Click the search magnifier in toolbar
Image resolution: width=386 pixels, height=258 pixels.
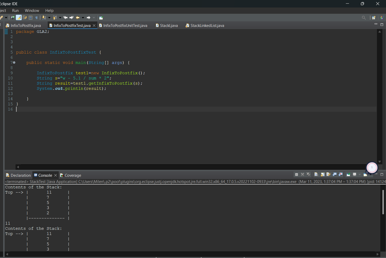pyautogui.click(x=364, y=18)
